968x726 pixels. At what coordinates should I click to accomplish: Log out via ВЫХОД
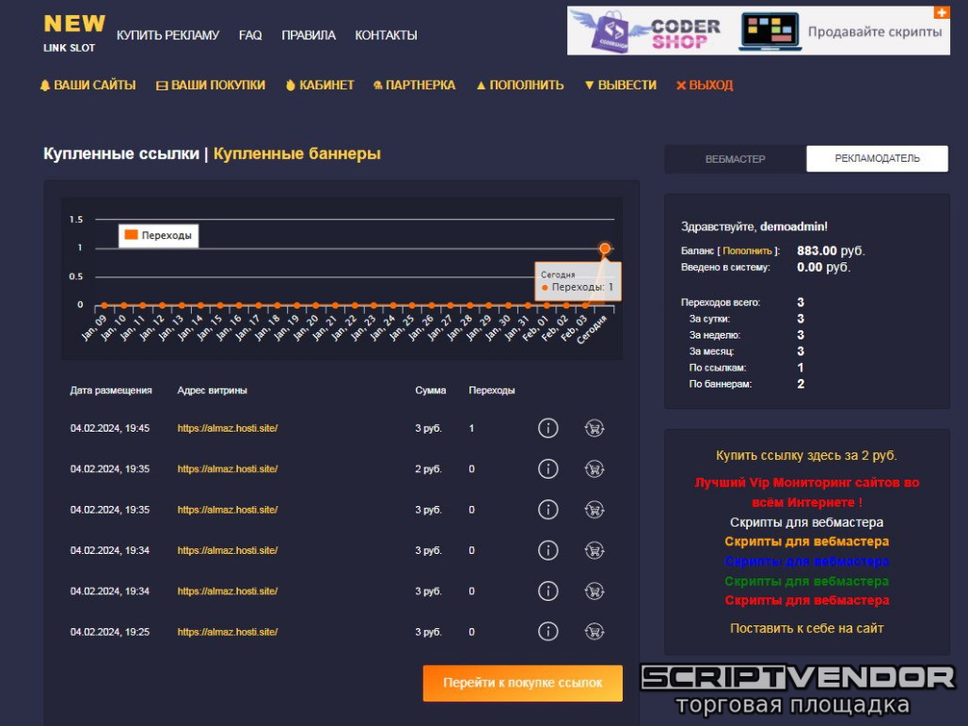(704, 86)
